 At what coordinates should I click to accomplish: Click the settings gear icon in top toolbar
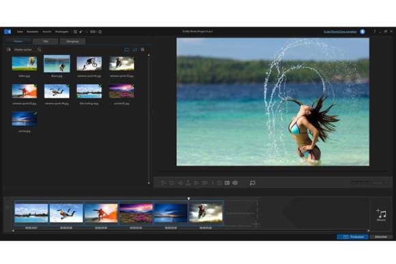click(x=100, y=32)
